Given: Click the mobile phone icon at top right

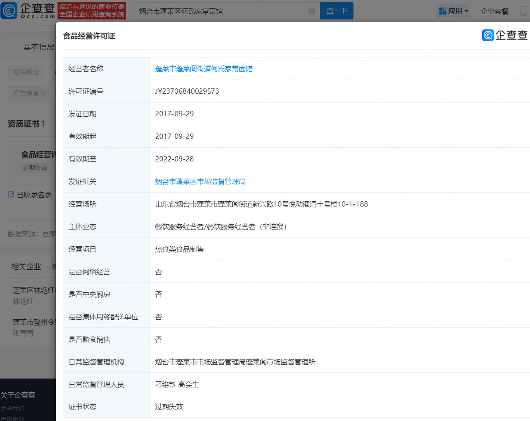Looking at the screenshot, I should (x=524, y=11).
